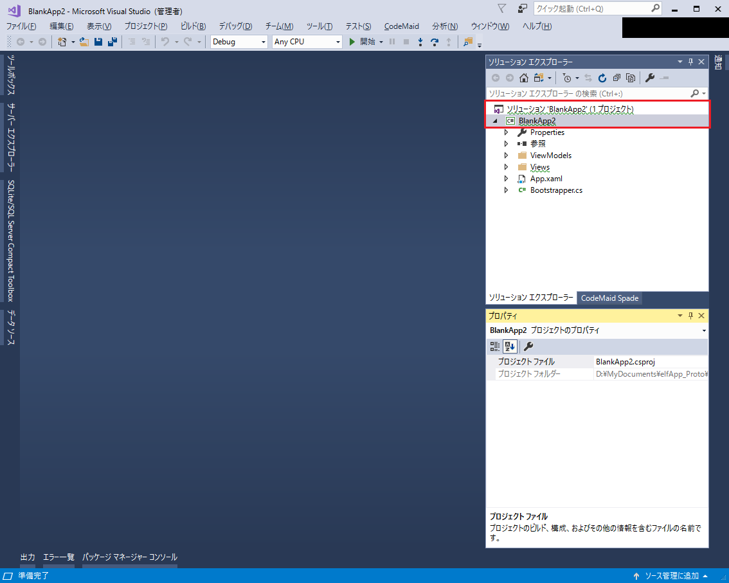Open the ビルド(B) menu
This screenshot has height=583, width=729.
193,26
